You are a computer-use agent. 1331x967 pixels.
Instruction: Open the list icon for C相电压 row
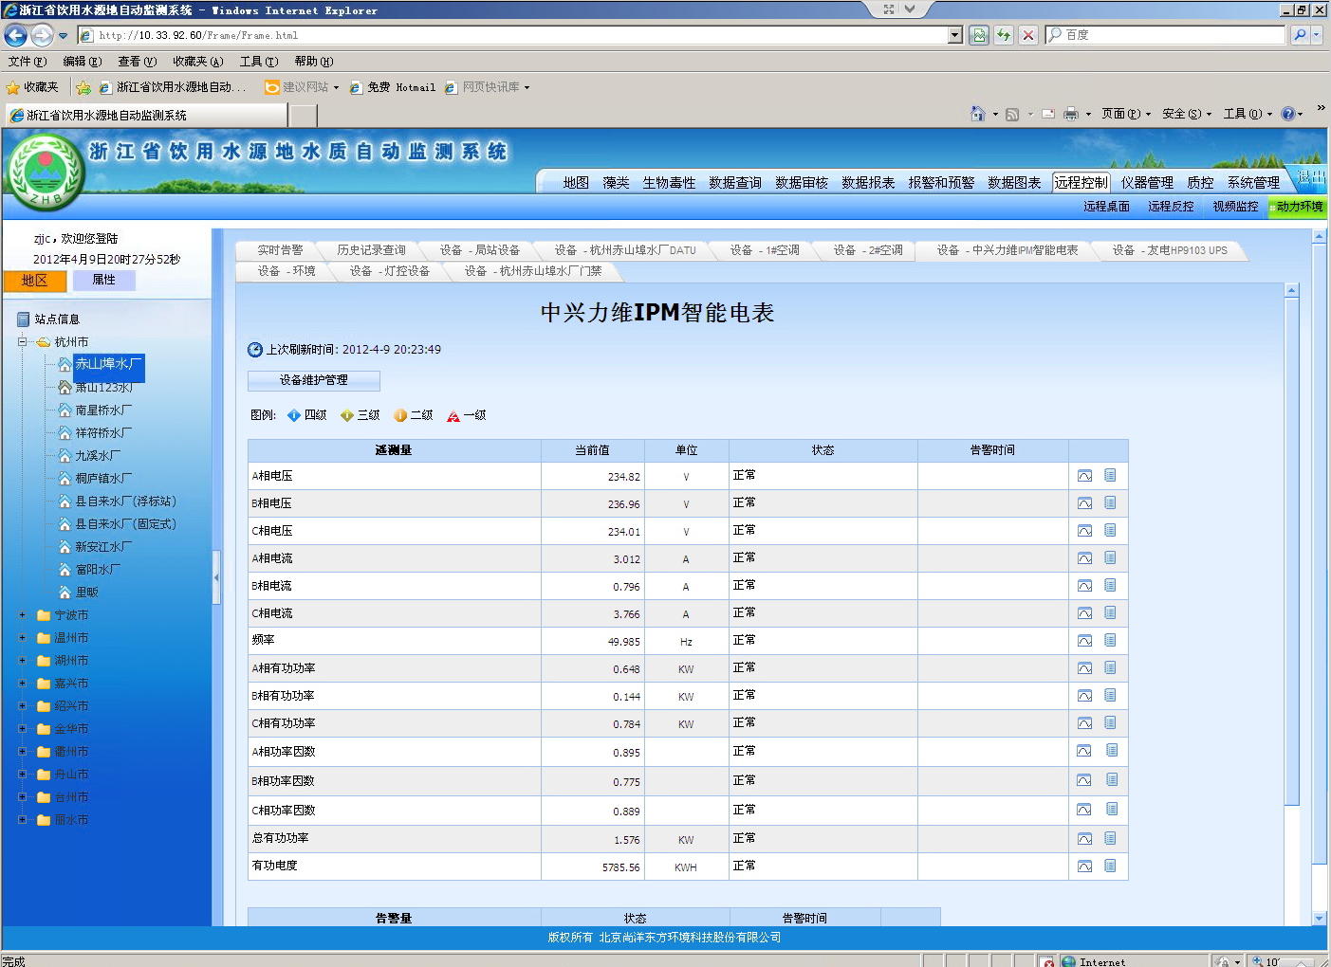1110,530
